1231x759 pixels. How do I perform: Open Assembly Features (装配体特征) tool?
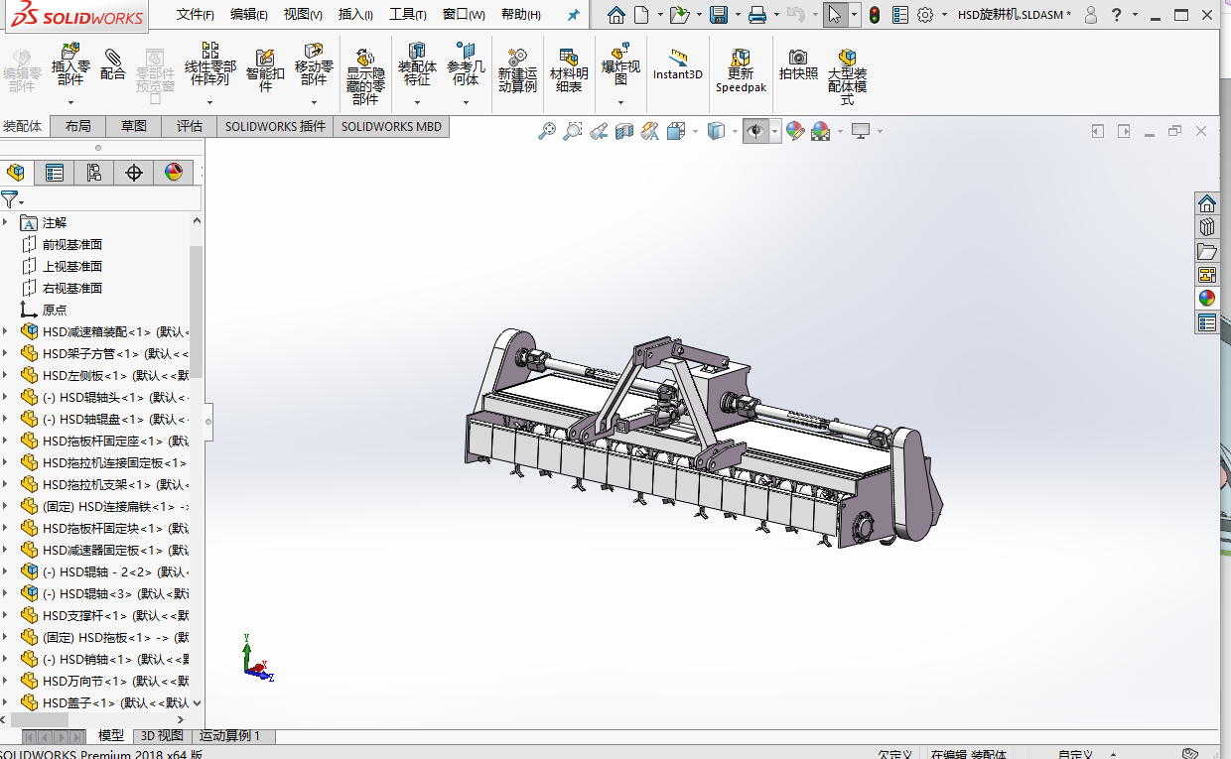pos(417,65)
